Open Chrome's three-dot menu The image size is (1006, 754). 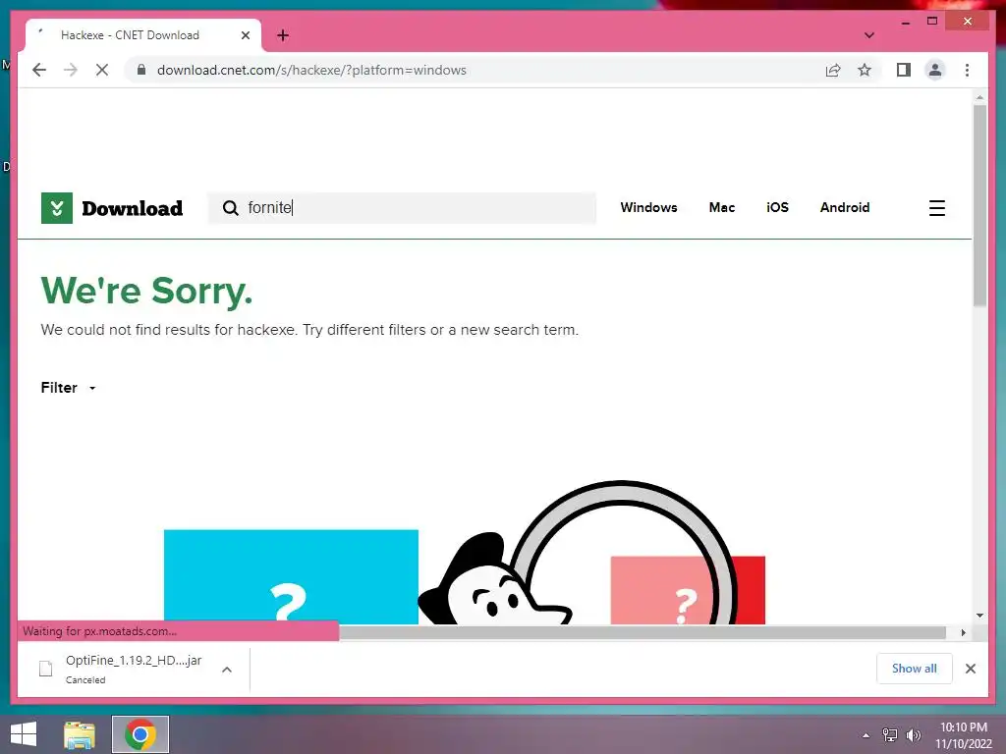[x=967, y=70]
